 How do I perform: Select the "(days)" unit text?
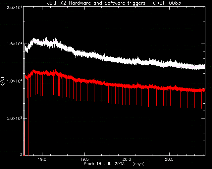click(x=138, y=164)
